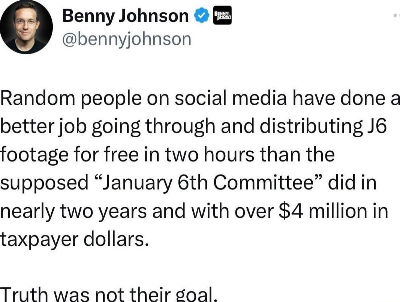Click the Benny Johnson display name
This screenshot has width=400, height=302.
tap(125, 15)
